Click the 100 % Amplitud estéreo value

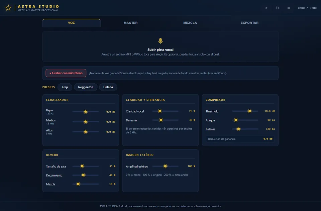191,166
